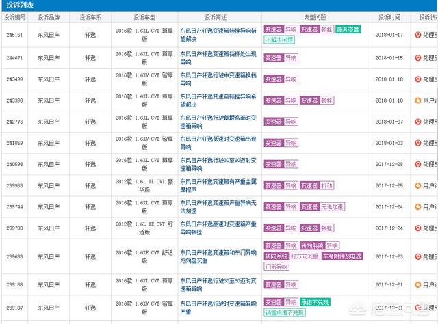
Task: Open the link 东风日产轩逸低速时变速箱出现异响
Action: (x=218, y=143)
